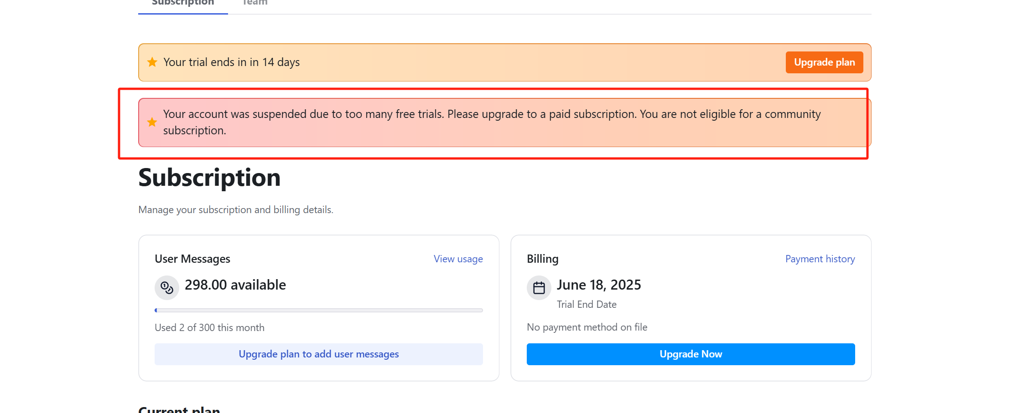Open the Payment history link
The height and width of the screenshot is (413, 1028).
coord(820,259)
